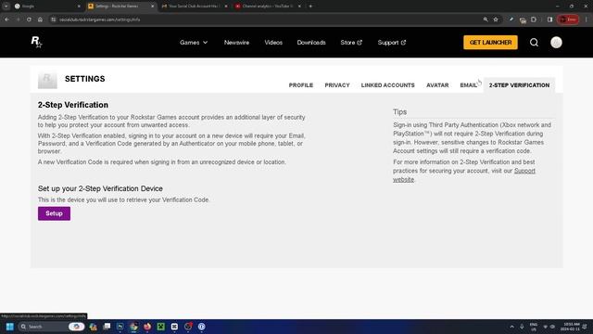Click the '2-Step Verification' page heading
The image size is (593, 334).
(73, 105)
